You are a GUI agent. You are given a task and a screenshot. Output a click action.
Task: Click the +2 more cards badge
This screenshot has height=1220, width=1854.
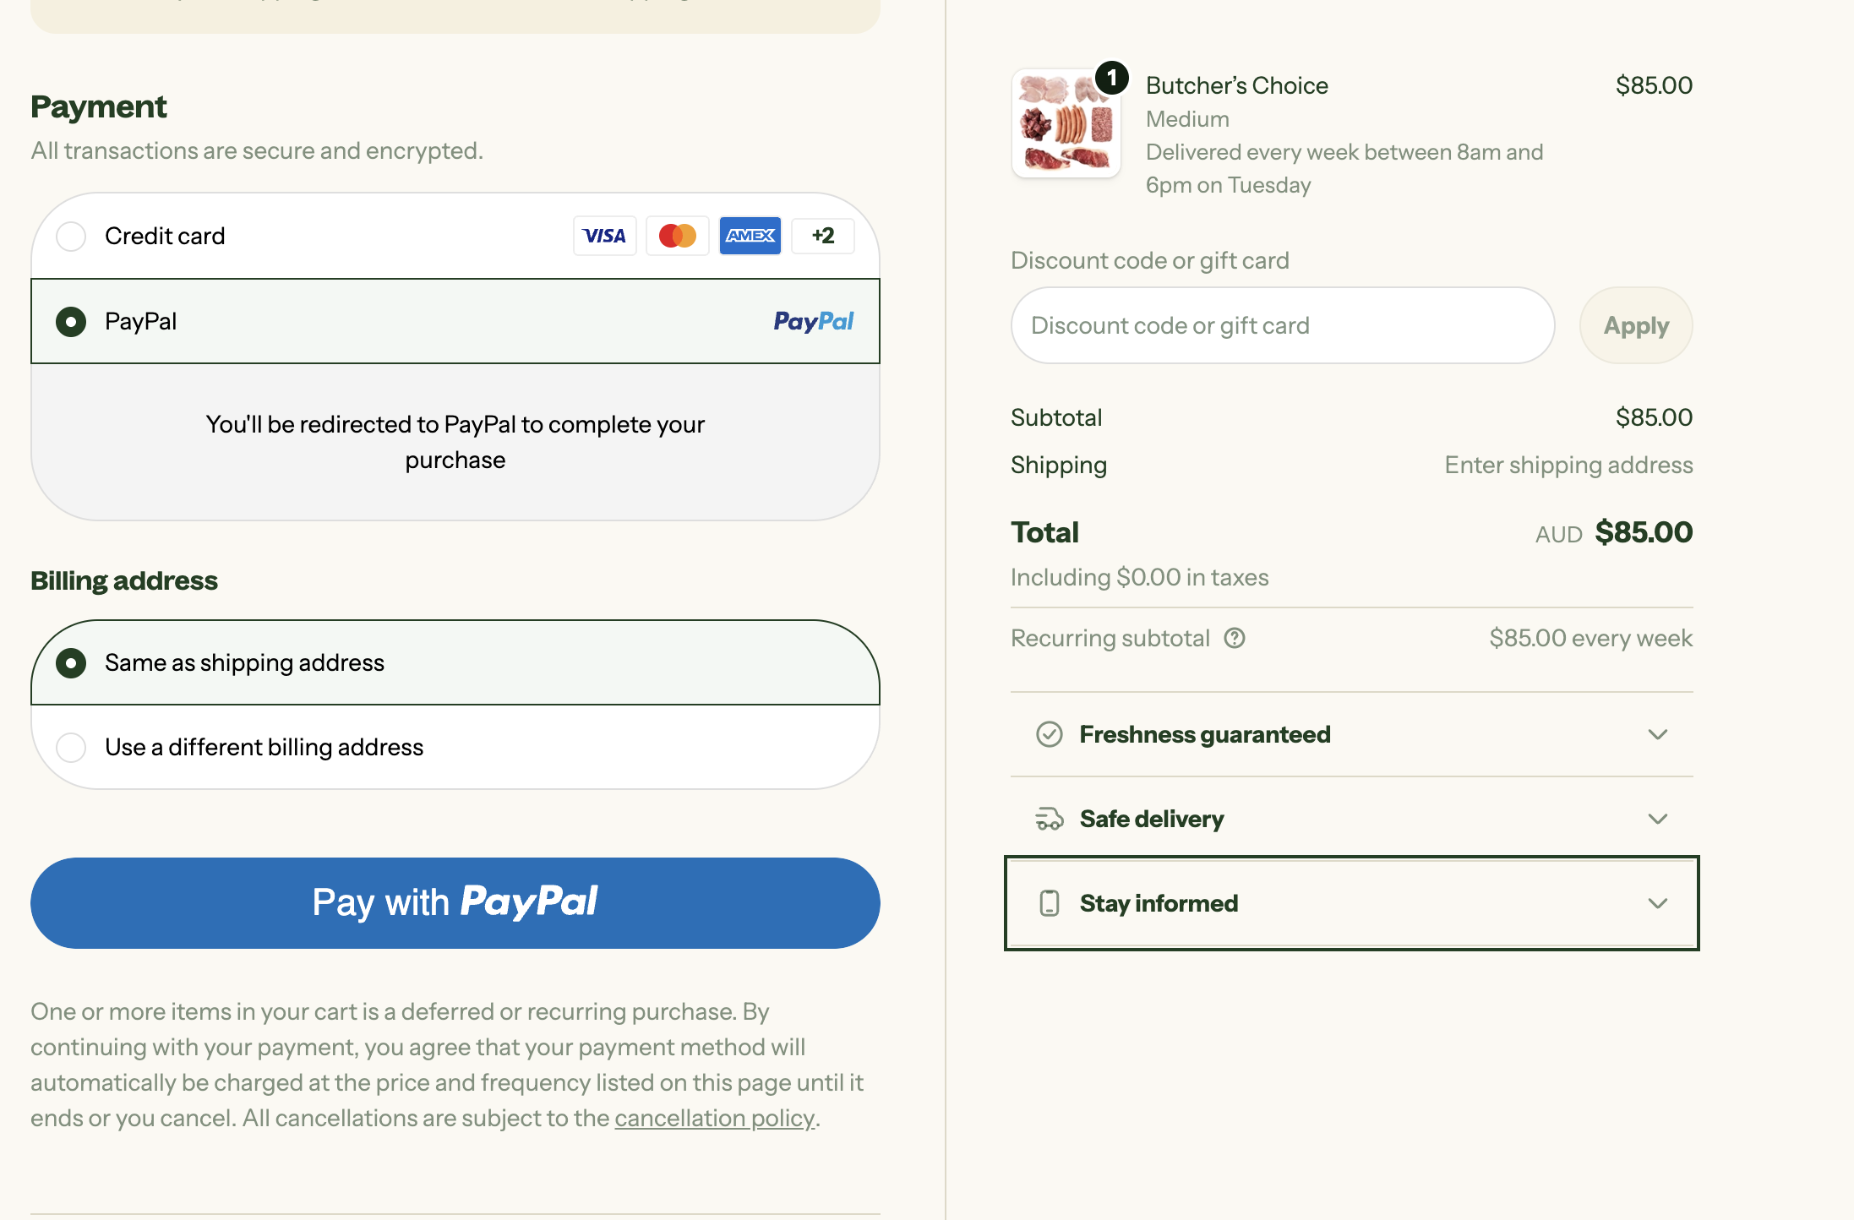pos(822,236)
